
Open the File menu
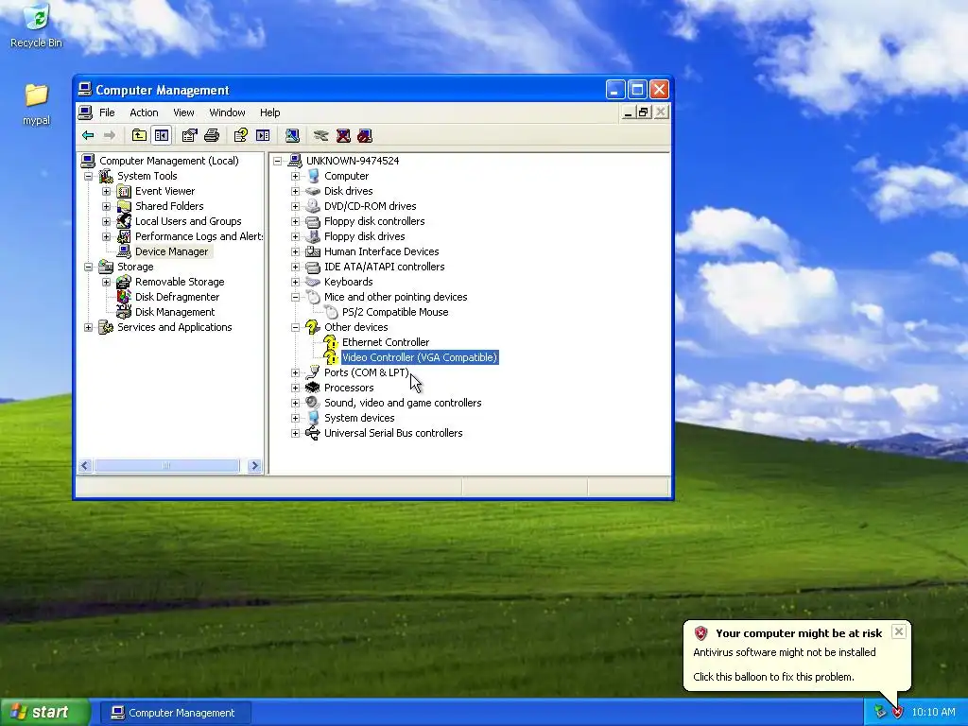107,112
